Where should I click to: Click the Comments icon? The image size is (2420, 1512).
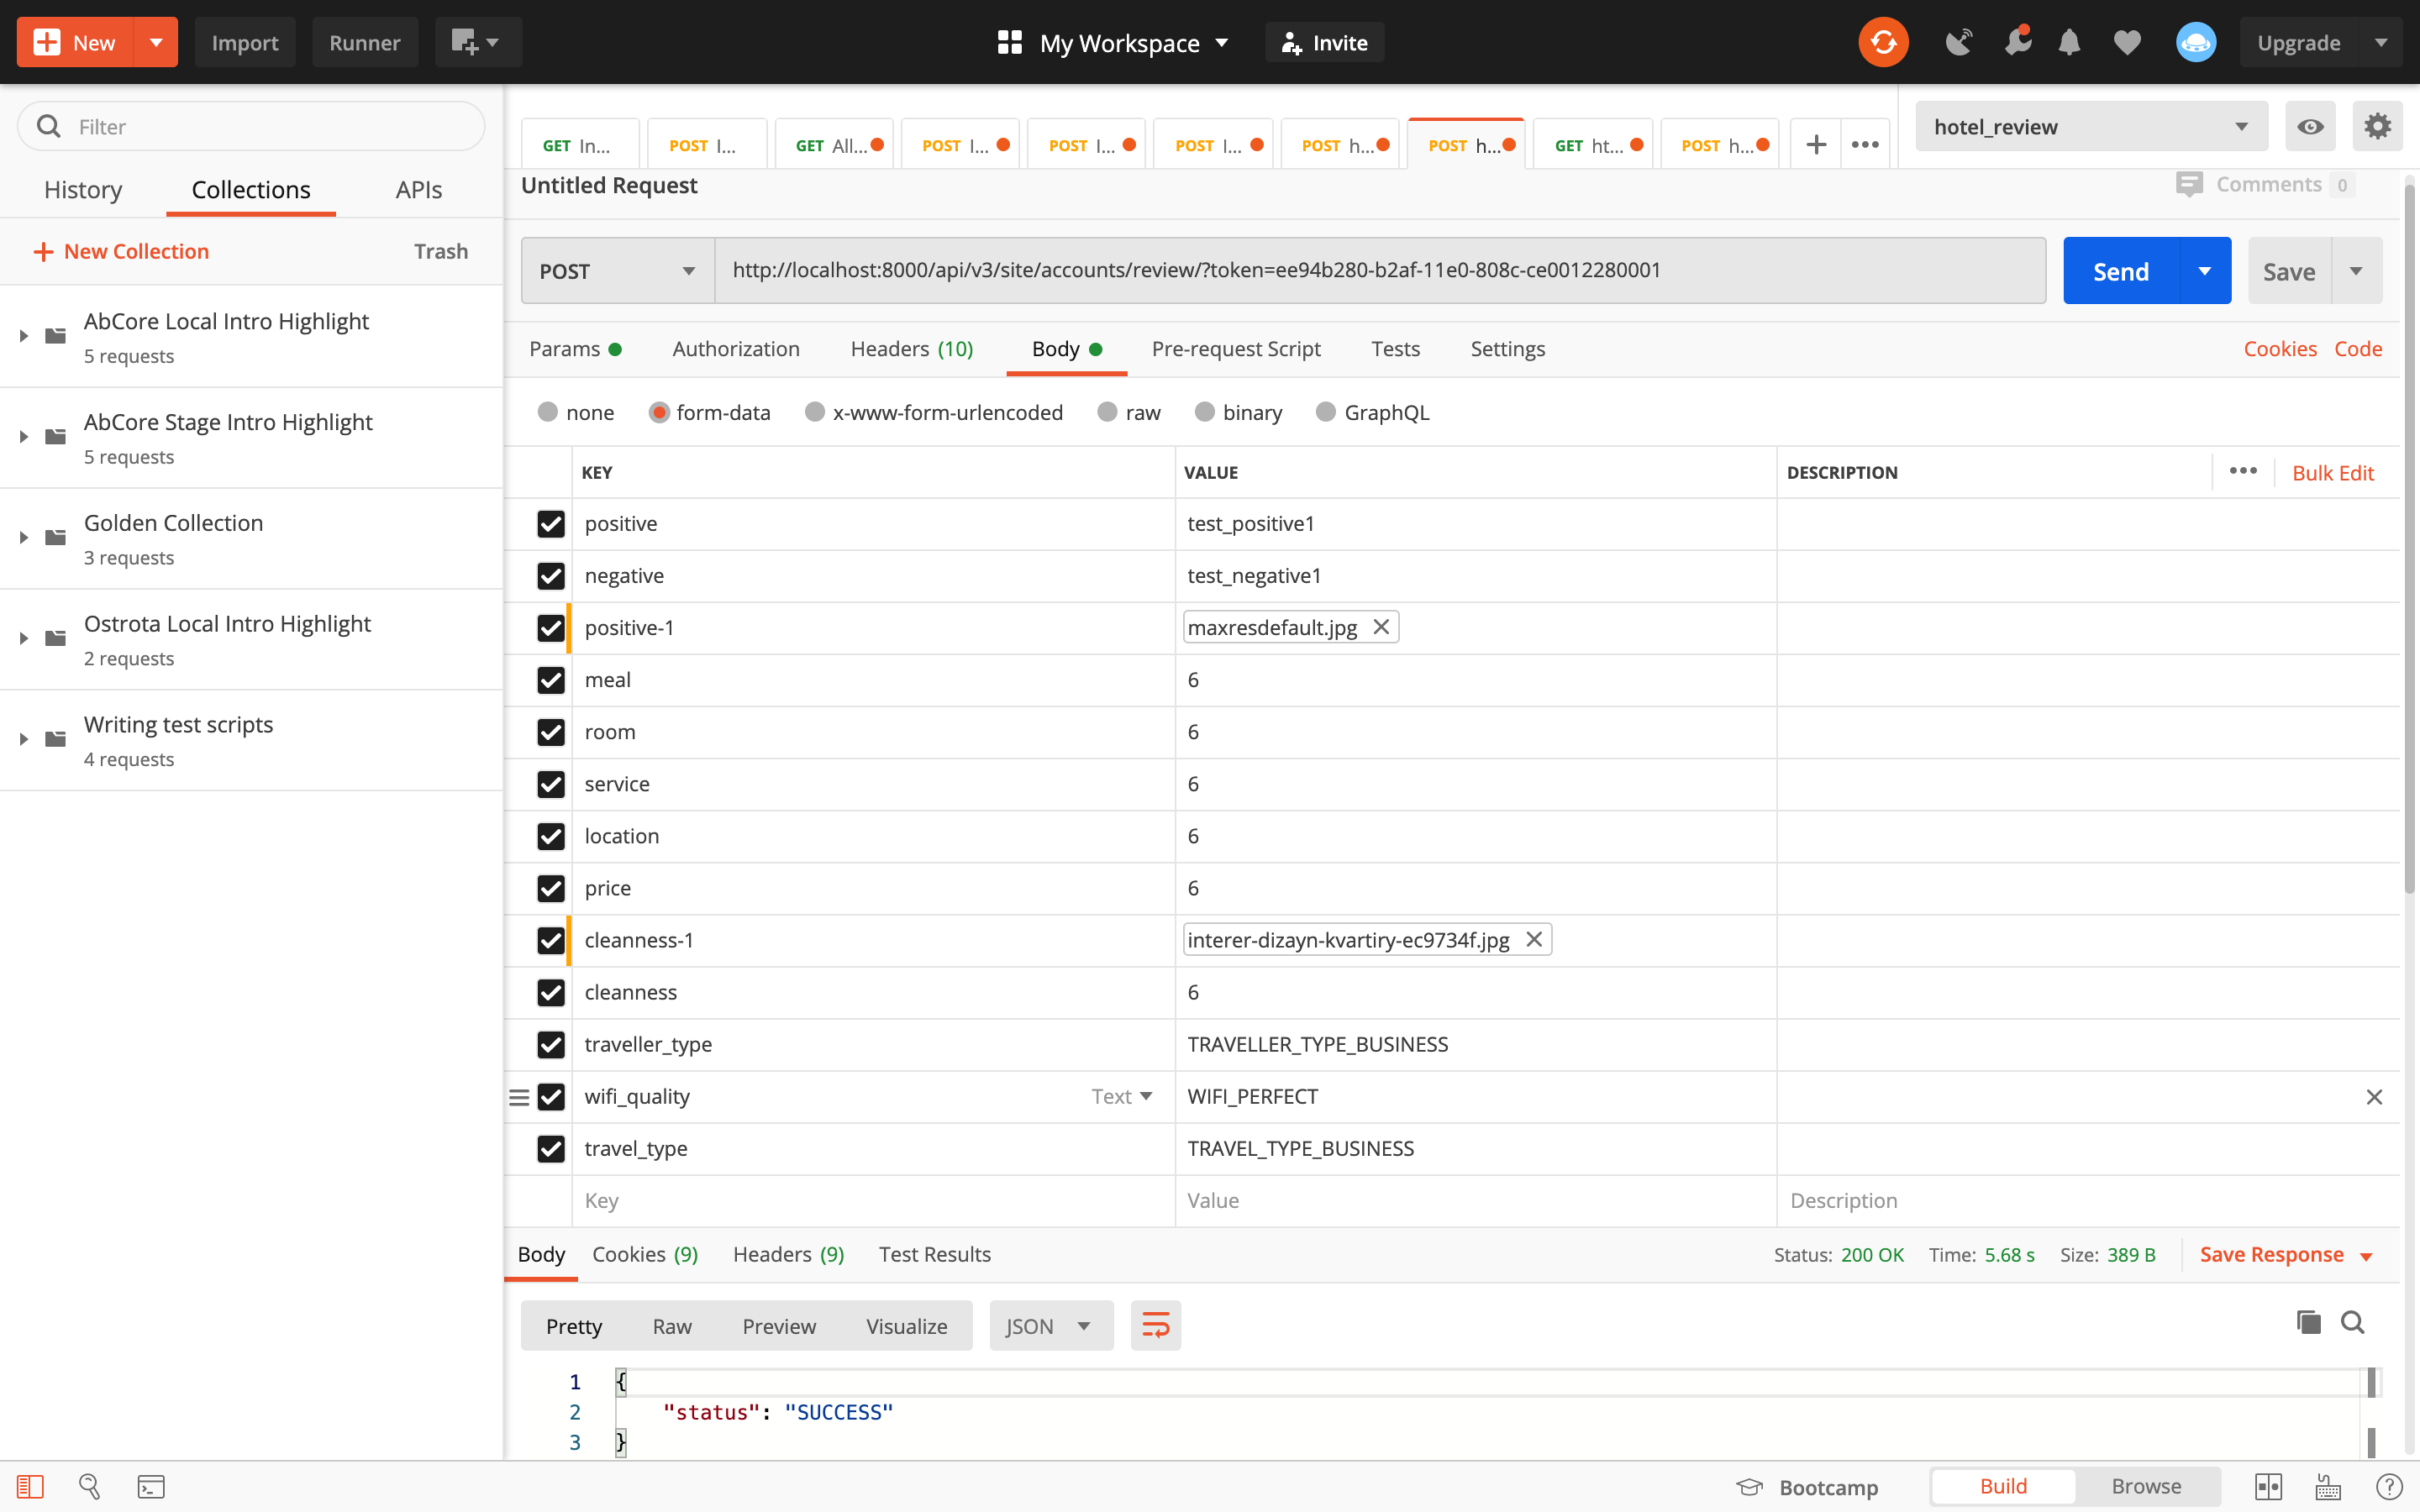(x=2189, y=184)
